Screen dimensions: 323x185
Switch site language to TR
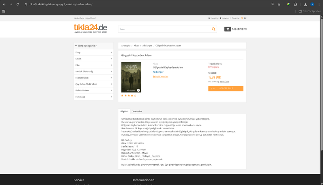pos(242,18)
